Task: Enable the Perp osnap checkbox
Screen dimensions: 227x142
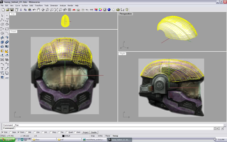Action: click(51, 132)
